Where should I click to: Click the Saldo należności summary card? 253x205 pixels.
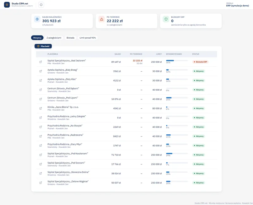pos(62,21)
